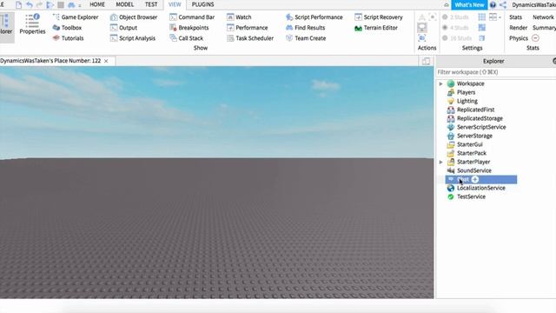
Task: Click the clear stats minus icon
Action: pyautogui.click(x=535, y=38)
